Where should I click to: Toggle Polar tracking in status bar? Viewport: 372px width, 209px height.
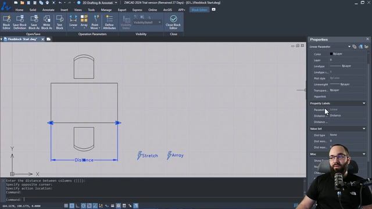click(84, 206)
